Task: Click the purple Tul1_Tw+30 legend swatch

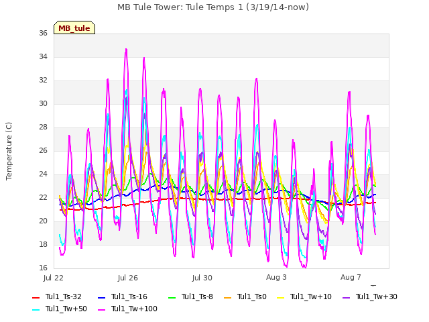Action: pyautogui.click(x=347, y=298)
